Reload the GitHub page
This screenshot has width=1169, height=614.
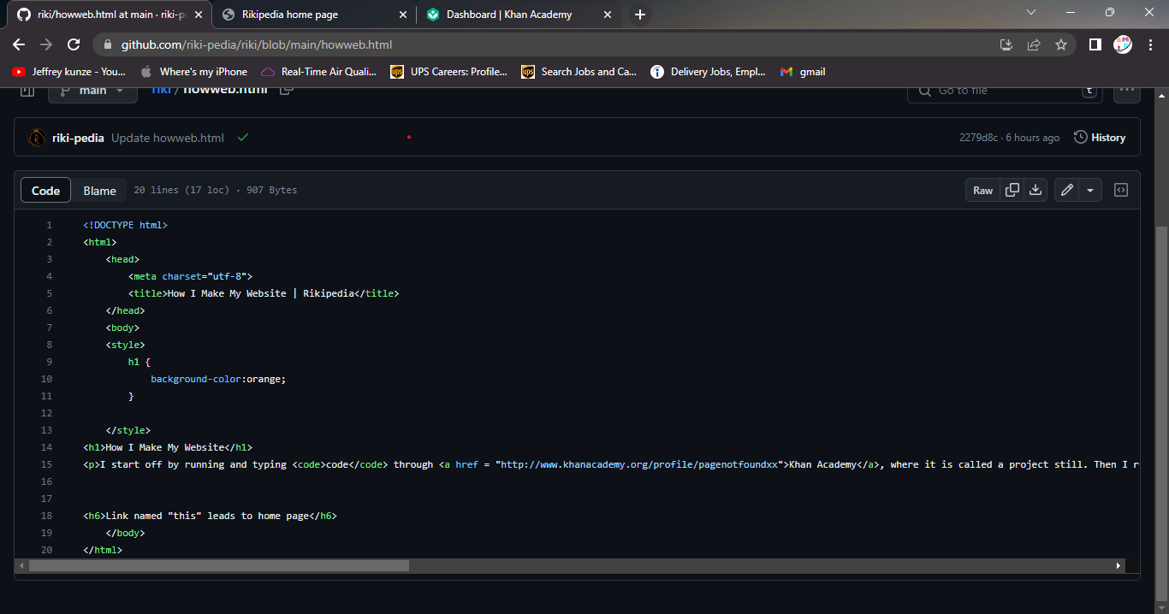(74, 44)
